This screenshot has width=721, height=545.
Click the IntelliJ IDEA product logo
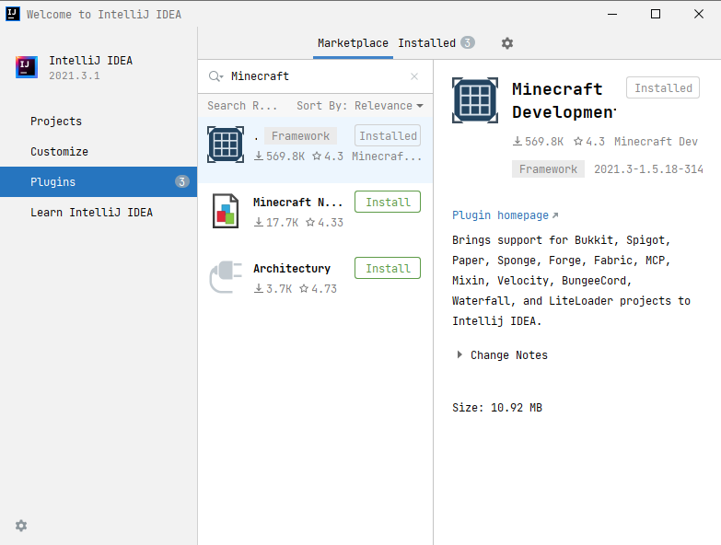(26, 67)
